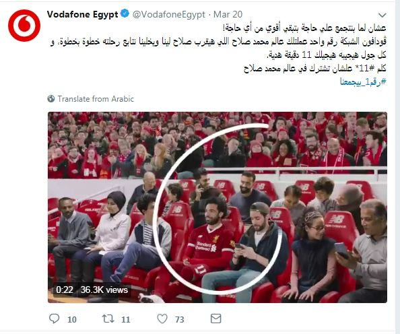Click Translate from Arabic
400x334 pixels.
[96, 99]
